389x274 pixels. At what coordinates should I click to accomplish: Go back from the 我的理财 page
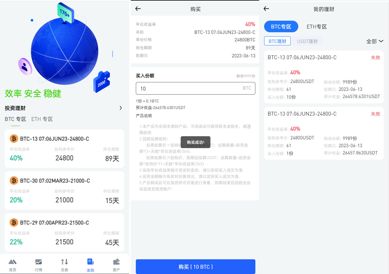click(x=266, y=9)
